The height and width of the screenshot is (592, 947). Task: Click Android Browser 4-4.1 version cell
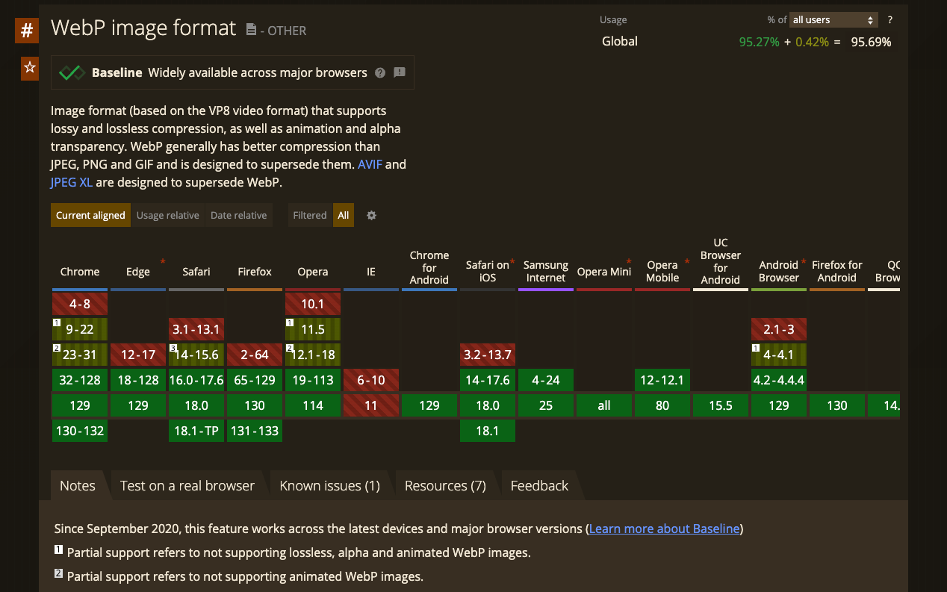pyautogui.click(x=779, y=355)
